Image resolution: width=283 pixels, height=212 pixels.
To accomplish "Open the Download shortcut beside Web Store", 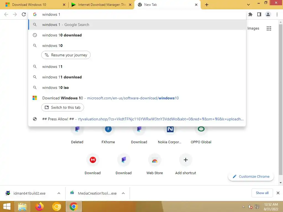I will (124, 164).
